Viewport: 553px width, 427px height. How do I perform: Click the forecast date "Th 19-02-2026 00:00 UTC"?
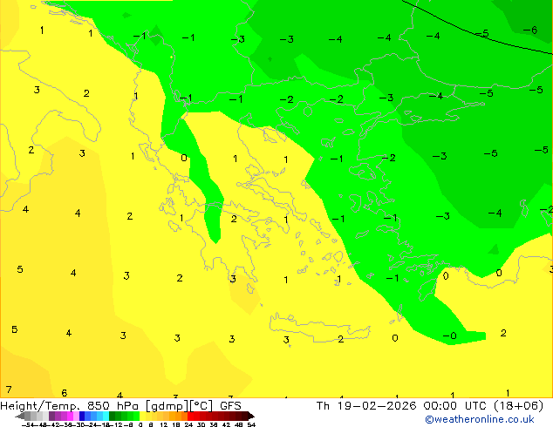(x=402, y=406)
